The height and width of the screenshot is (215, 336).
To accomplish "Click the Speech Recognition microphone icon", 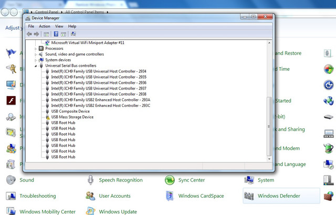I will point(90,180).
